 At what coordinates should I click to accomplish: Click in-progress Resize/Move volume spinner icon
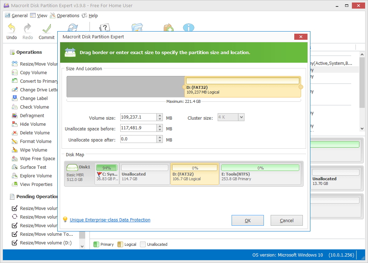(x=15, y=217)
